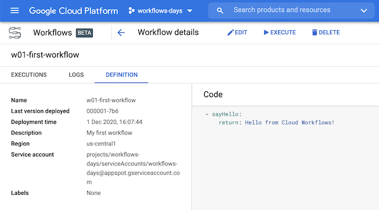
Task: Switch to the EXECUTIONS tab
Action: click(x=29, y=74)
